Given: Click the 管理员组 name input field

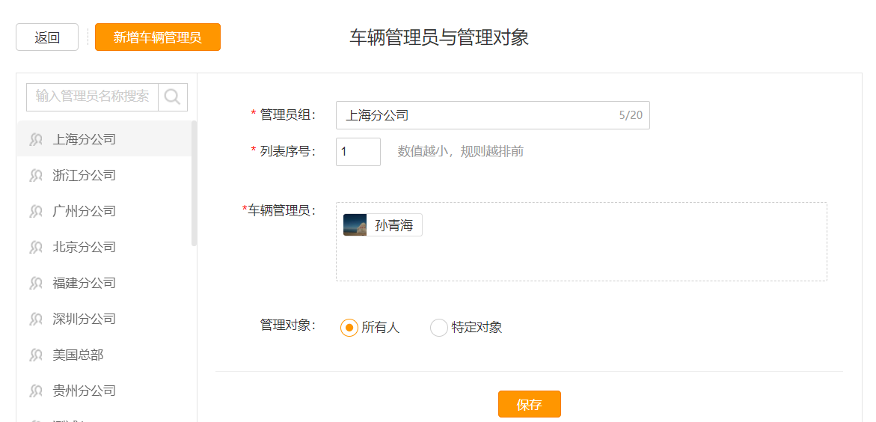Looking at the screenshot, I should point(493,115).
